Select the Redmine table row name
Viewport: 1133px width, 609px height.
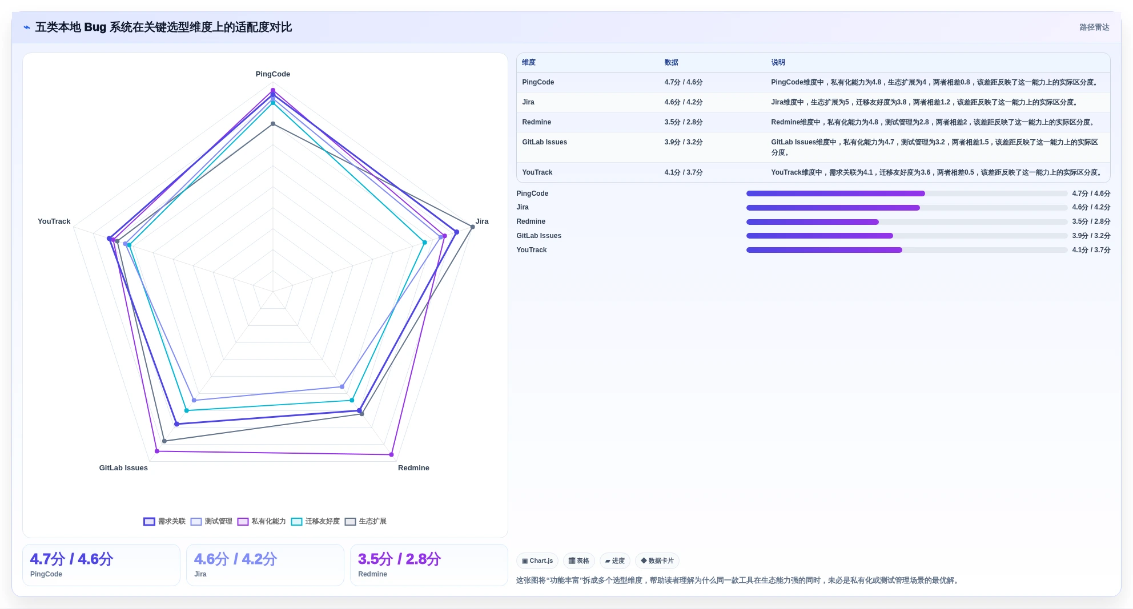536,122
